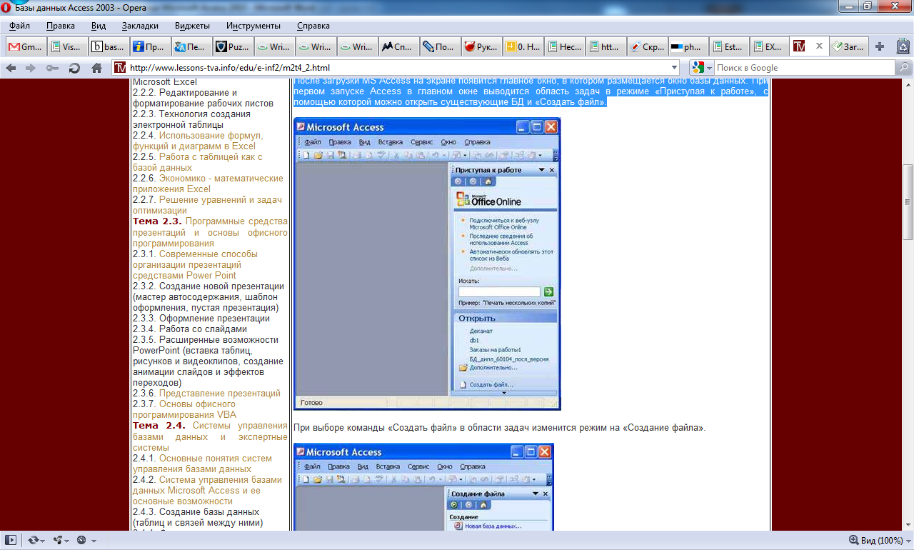The height and width of the screenshot is (550, 914).
Task: Go back to the previous page
Action: click(x=11, y=68)
